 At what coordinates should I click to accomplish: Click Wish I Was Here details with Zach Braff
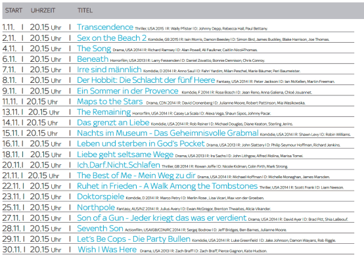pyautogui.click(x=204, y=251)
